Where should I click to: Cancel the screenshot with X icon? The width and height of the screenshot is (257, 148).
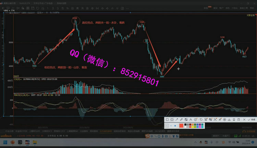[244, 120]
